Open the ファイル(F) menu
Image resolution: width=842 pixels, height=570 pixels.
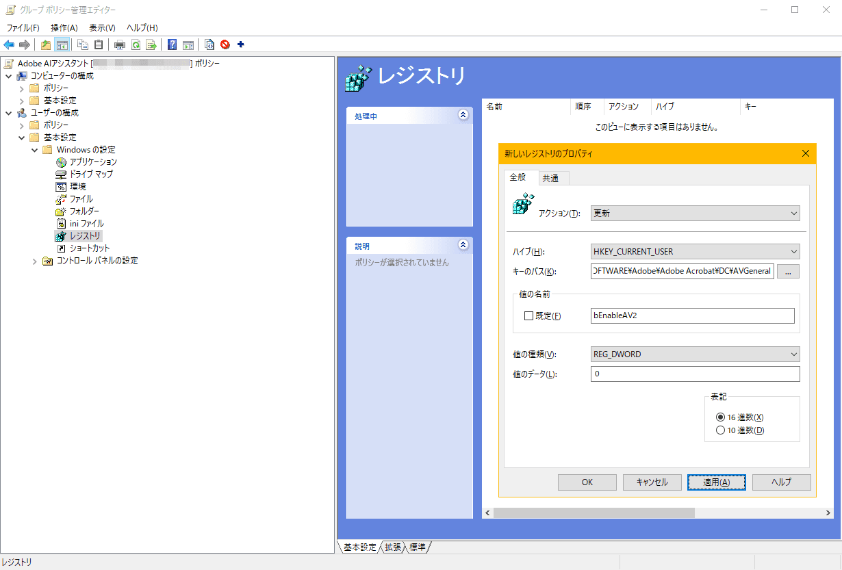click(x=23, y=27)
